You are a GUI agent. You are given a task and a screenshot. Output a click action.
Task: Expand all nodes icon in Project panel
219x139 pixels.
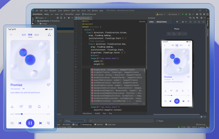(61, 18)
